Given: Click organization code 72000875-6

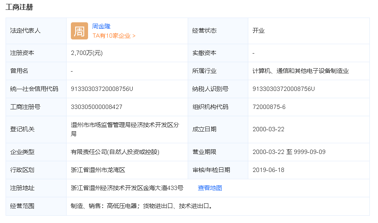Looking at the screenshot, I should (269, 107).
